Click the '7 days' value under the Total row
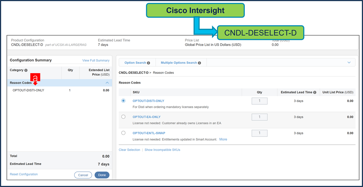The width and height of the screenshot is (363, 187). [103, 164]
